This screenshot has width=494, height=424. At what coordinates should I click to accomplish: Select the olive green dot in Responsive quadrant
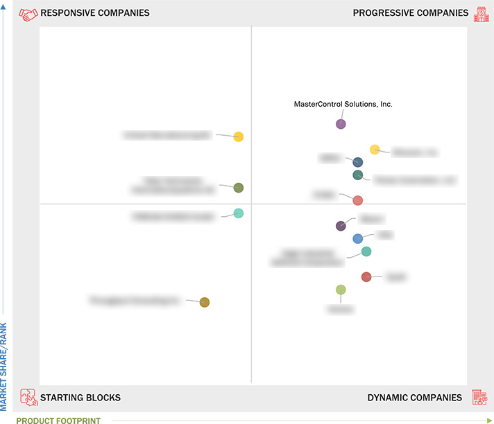[239, 188]
